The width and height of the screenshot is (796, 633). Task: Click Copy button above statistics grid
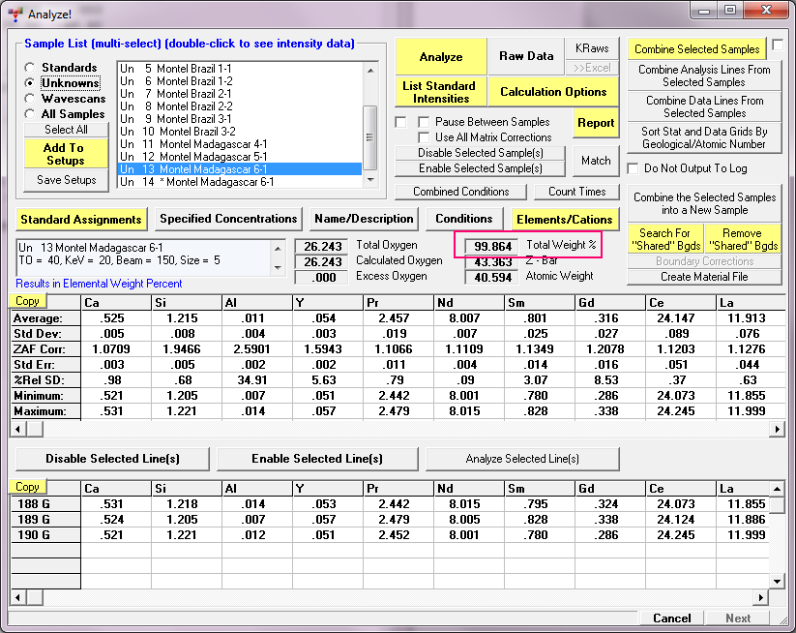(x=27, y=301)
